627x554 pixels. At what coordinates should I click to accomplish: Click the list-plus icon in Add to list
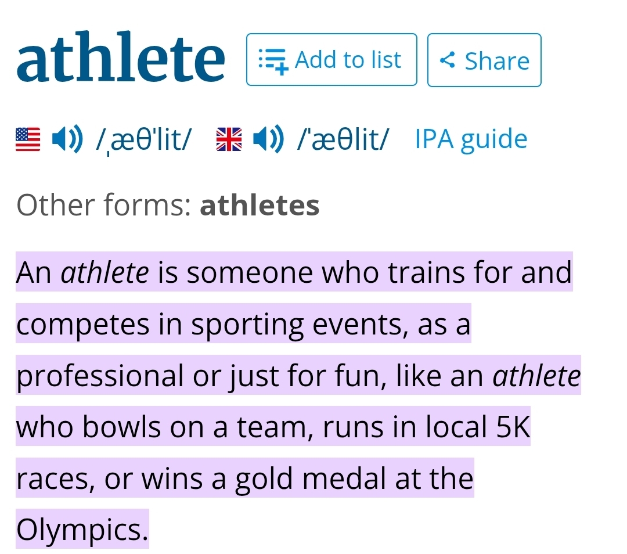[x=273, y=60]
